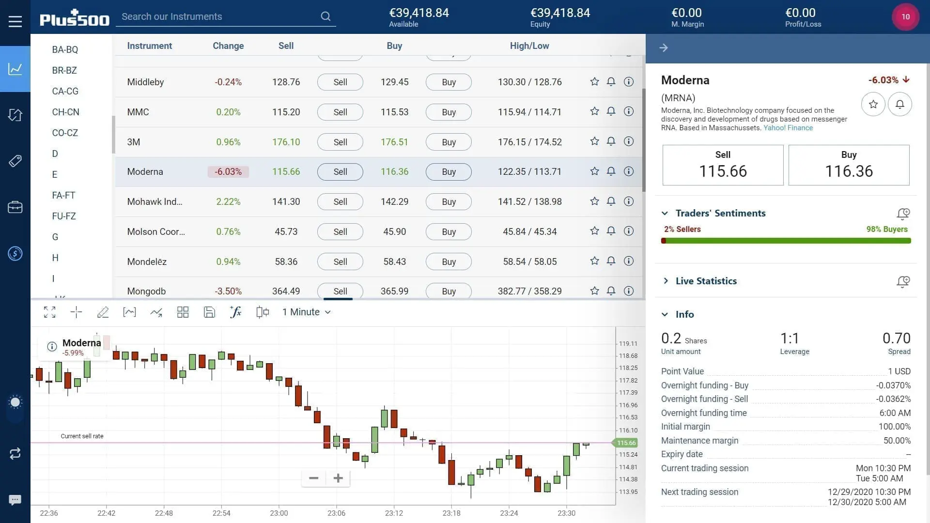Zoom out the chart with minus control
The image size is (930, 523).
click(313, 478)
